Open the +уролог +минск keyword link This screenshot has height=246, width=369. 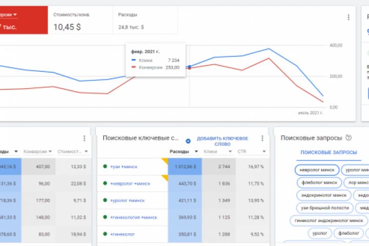(127, 200)
